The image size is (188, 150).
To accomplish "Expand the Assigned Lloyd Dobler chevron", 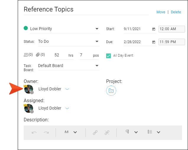I will click(67, 108).
